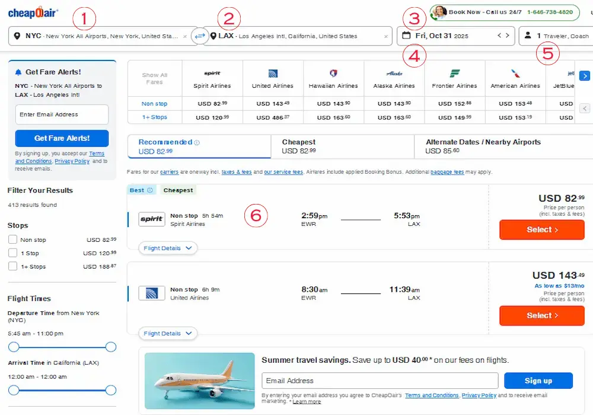Click phone number 1-646-738-4820
This screenshot has width=593, height=415.
coord(550,12)
